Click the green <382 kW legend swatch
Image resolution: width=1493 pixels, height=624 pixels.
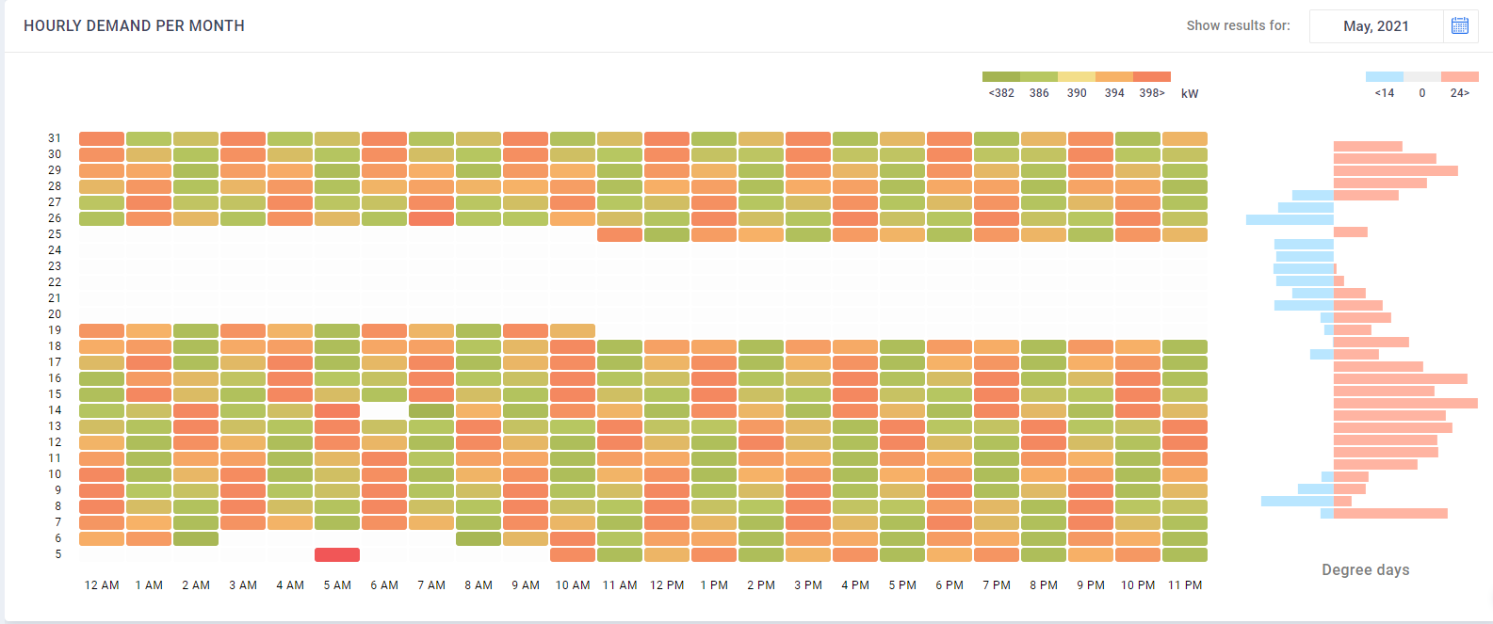coord(1000,77)
